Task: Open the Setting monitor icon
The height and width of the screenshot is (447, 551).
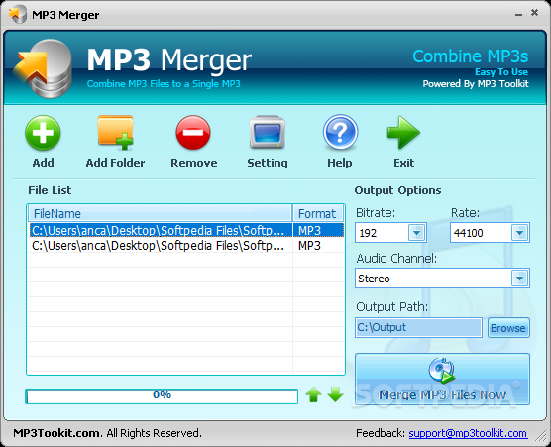Action: coord(267,132)
